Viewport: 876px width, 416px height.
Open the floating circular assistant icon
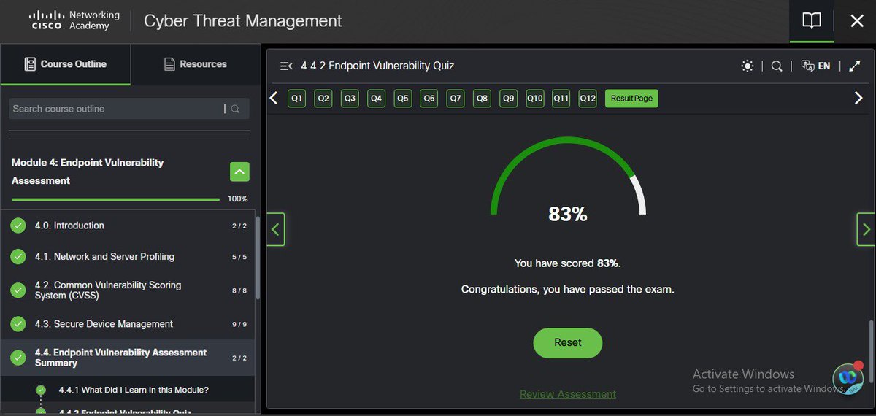click(848, 379)
